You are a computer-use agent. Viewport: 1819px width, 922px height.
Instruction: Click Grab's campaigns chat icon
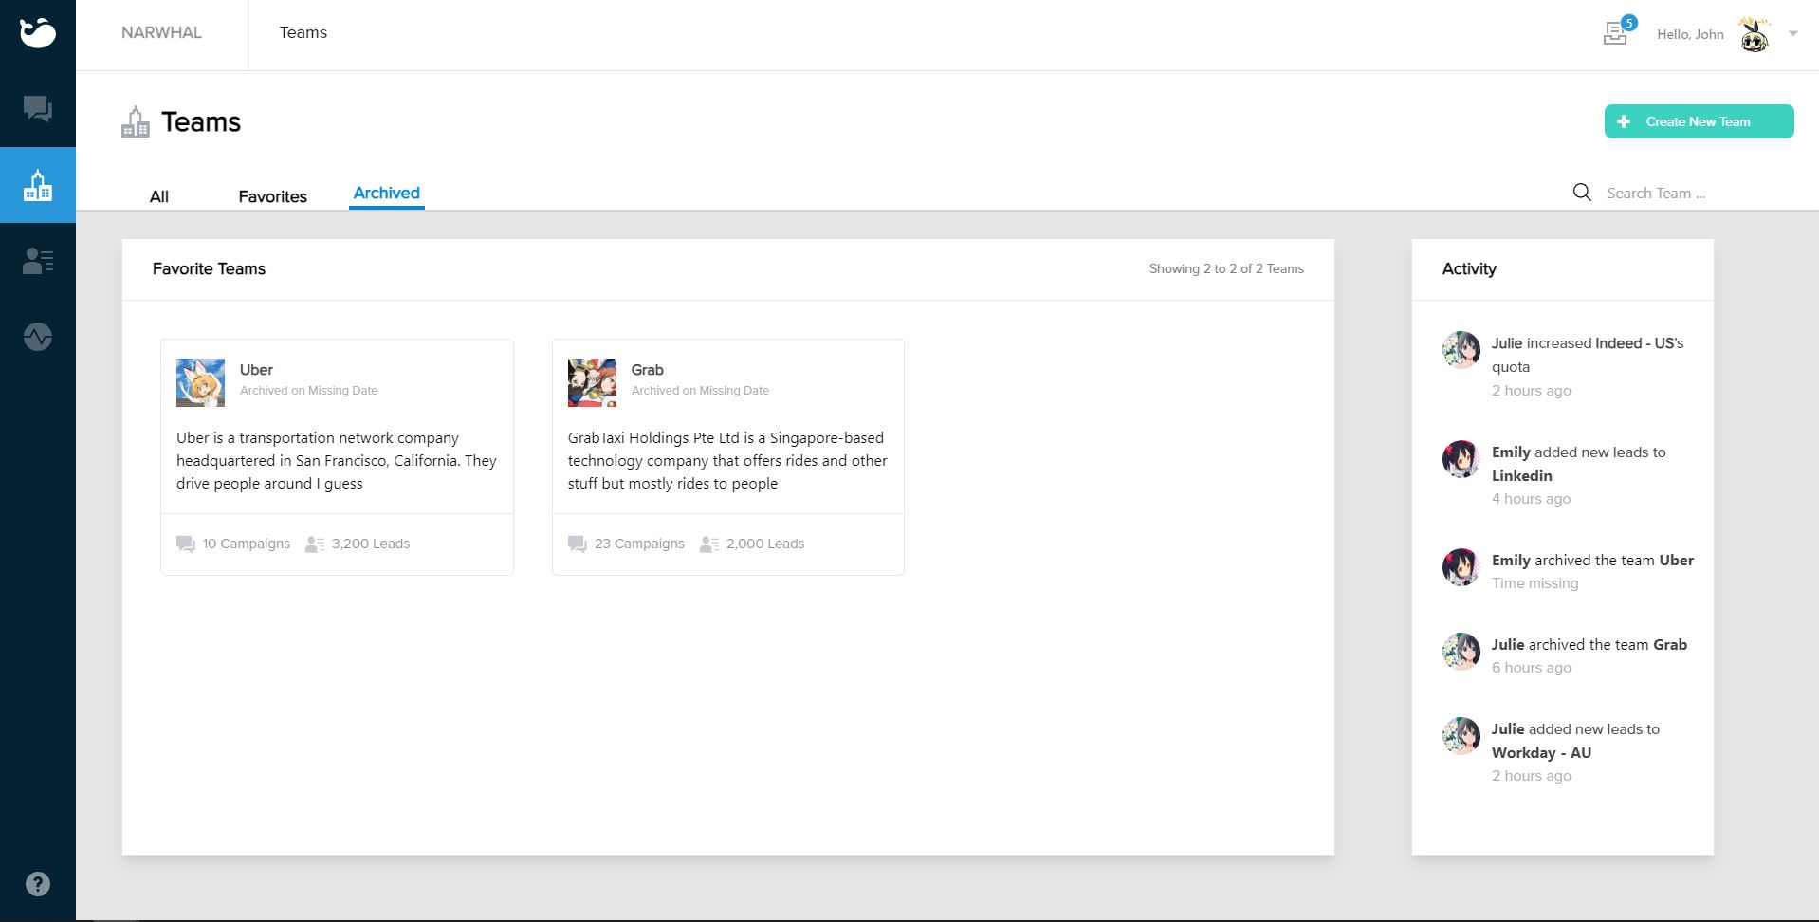pos(577,544)
